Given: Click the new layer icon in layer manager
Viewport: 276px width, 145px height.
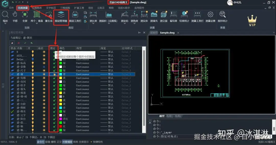Looking at the screenshot, I should click(12, 43).
